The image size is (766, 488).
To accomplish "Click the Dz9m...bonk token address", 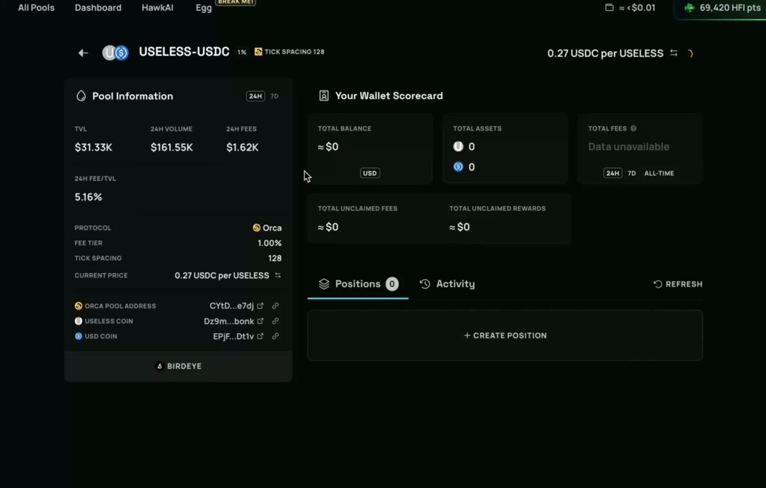I will (228, 321).
